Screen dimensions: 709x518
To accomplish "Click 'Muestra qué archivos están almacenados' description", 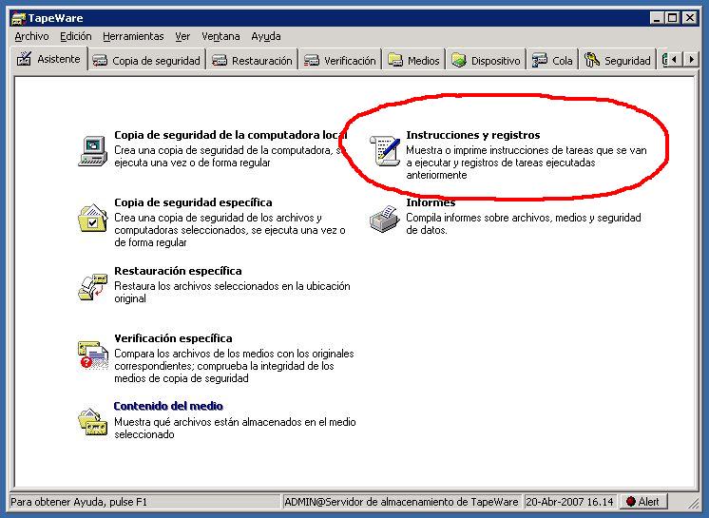I will 235,428.
